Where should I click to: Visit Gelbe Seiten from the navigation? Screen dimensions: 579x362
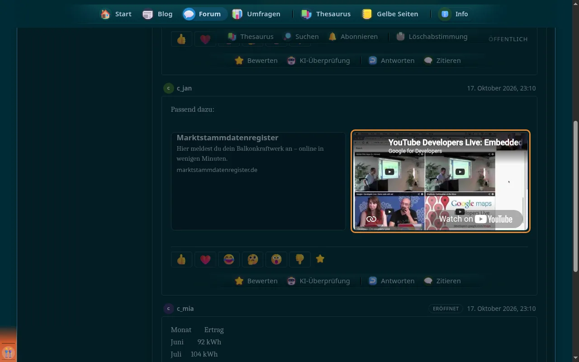coord(390,14)
